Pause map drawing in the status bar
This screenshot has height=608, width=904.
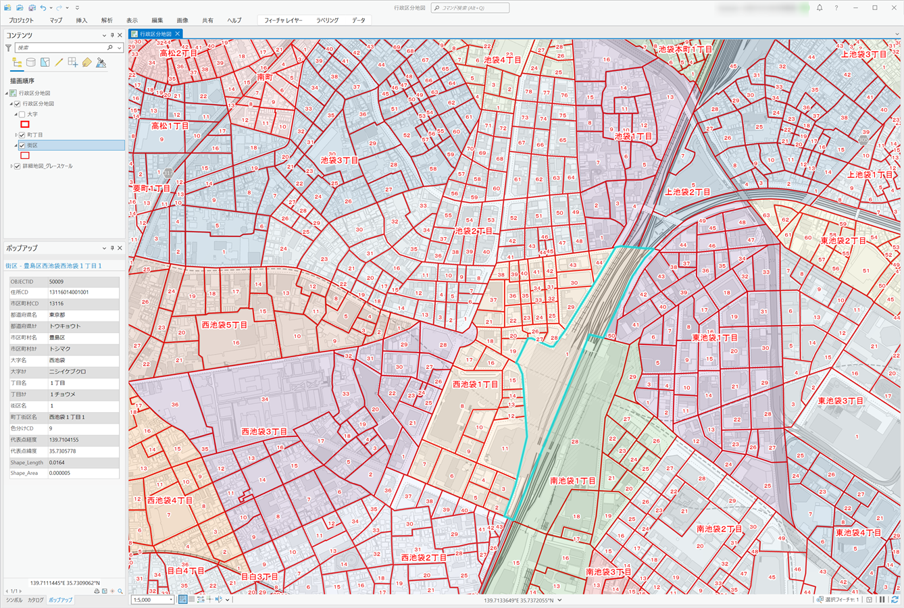[882, 600]
